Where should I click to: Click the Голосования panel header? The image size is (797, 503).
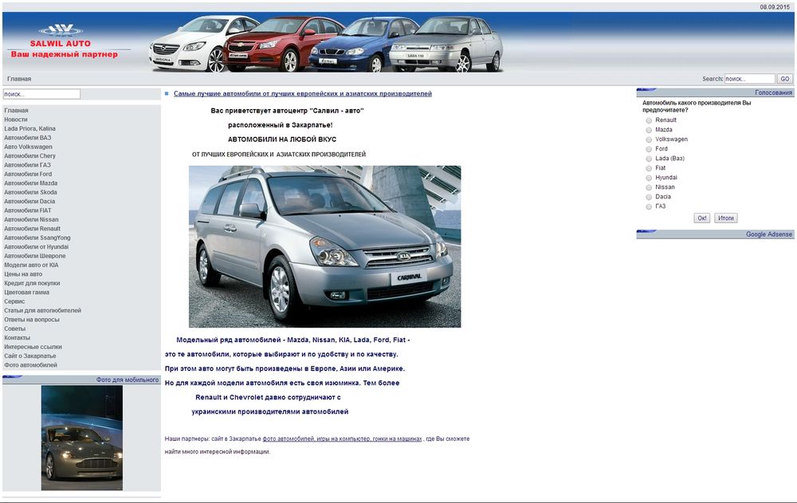(x=715, y=92)
